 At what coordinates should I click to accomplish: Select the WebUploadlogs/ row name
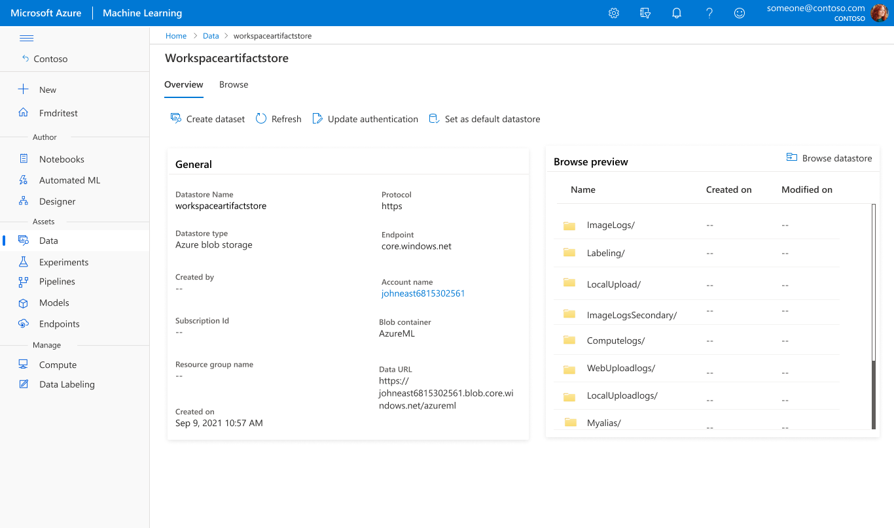pos(621,368)
